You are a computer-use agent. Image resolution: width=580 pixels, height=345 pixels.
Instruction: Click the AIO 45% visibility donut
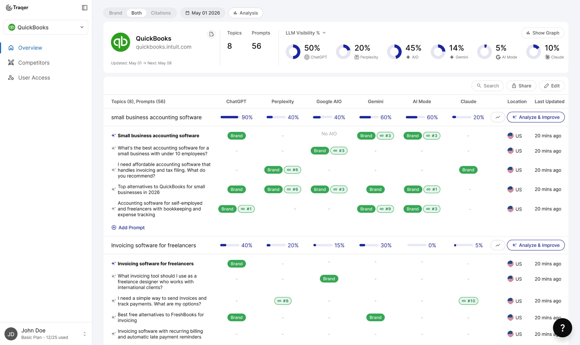click(x=394, y=52)
